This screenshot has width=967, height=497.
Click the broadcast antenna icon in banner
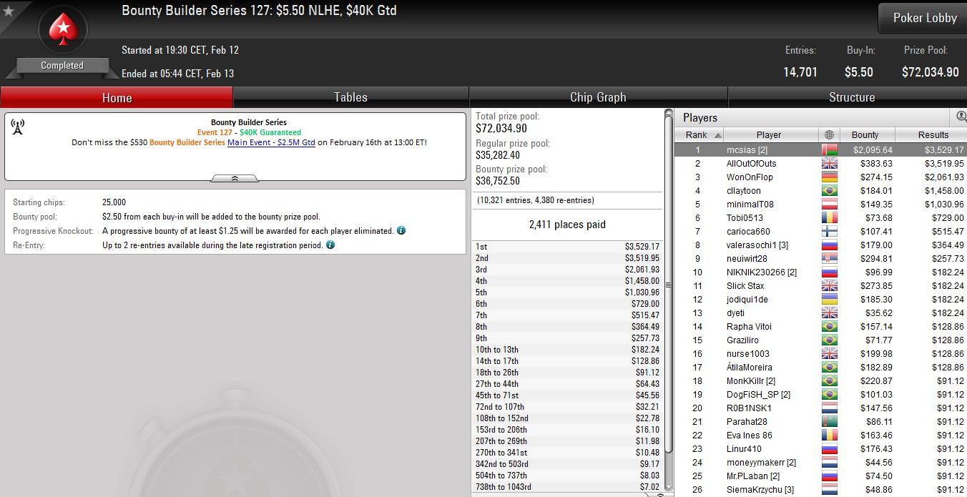tap(18, 127)
